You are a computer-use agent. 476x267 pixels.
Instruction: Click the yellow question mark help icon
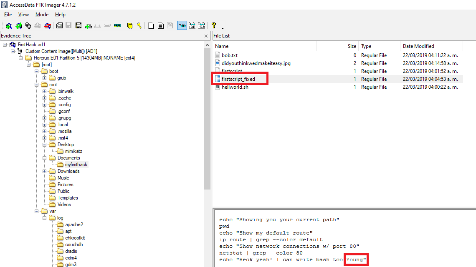click(x=214, y=25)
